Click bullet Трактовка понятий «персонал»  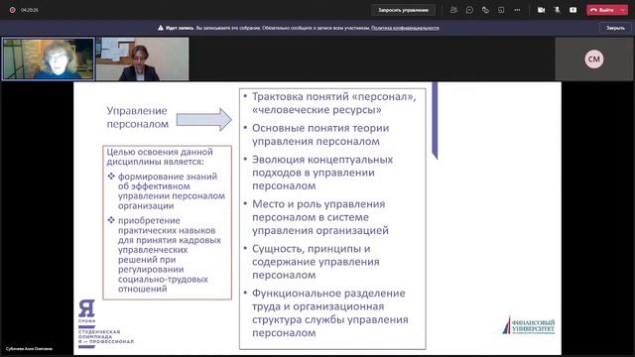[x=334, y=103]
